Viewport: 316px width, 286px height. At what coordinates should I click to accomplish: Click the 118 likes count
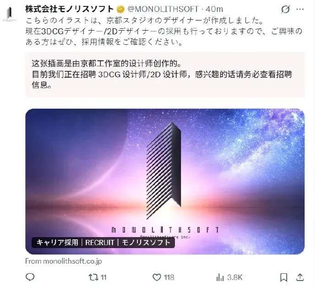[169, 278]
